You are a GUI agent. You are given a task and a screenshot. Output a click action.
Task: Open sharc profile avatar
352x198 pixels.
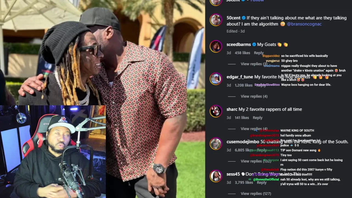[x=216, y=111]
